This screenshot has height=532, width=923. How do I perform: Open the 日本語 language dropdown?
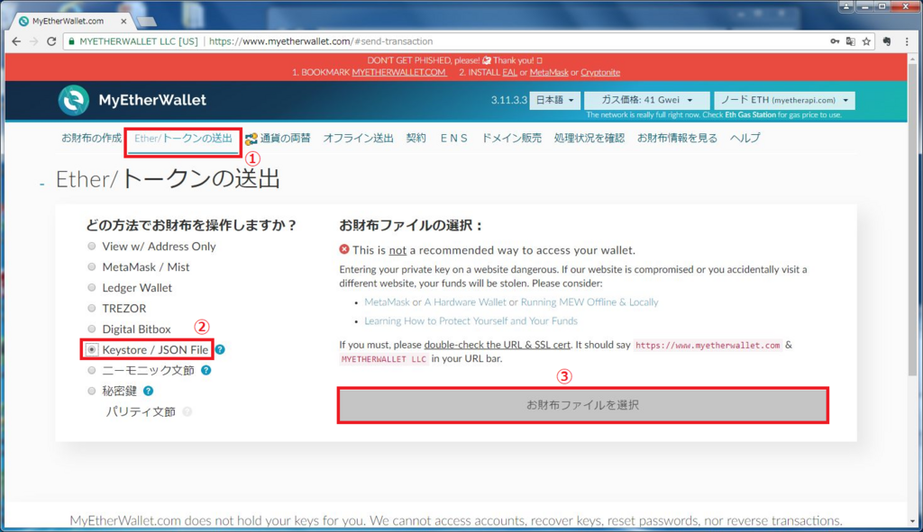coord(554,100)
